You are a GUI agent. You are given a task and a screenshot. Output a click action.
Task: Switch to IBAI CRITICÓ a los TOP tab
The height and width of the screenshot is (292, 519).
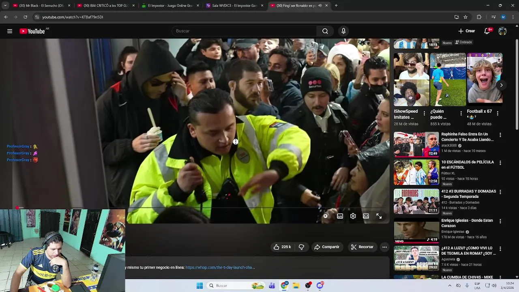click(105, 6)
